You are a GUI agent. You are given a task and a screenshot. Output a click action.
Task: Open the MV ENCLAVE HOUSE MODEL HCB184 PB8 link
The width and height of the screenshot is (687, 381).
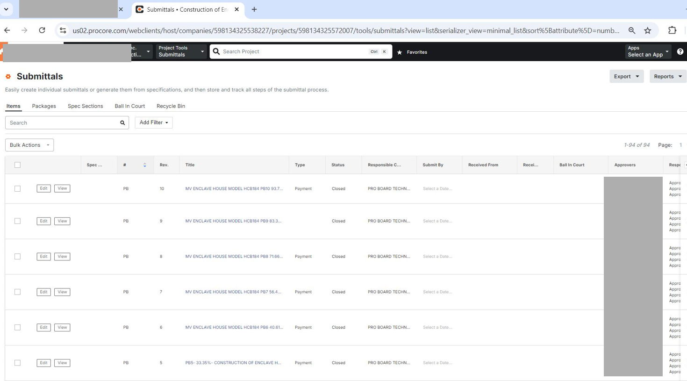pyautogui.click(x=234, y=257)
